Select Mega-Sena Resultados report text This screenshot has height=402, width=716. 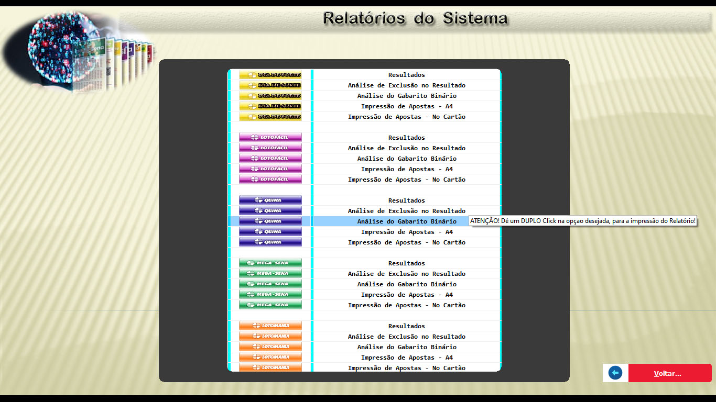(407, 263)
